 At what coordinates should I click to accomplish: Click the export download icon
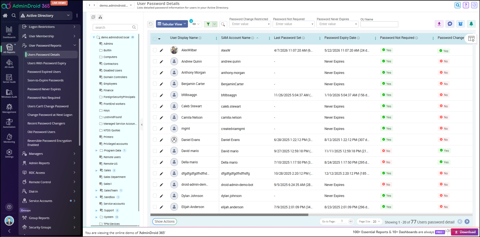[439, 24]
